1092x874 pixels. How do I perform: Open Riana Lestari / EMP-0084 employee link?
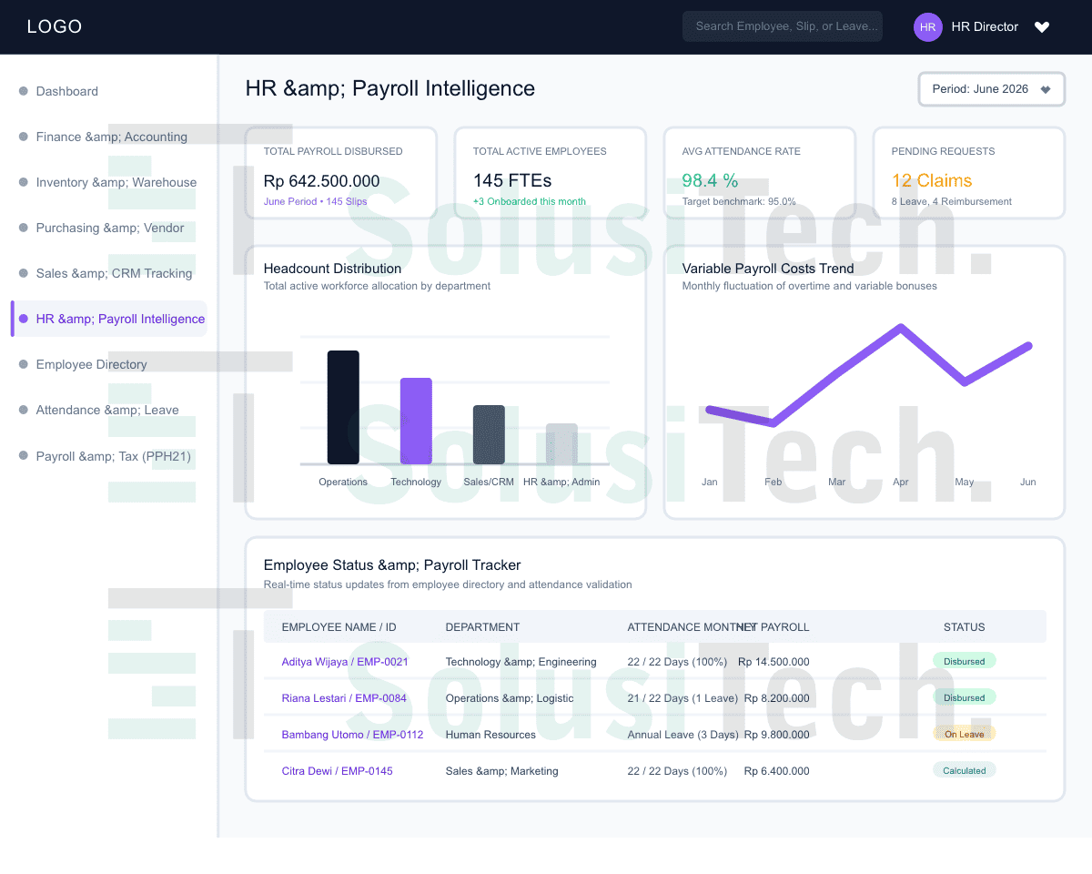click(344, 698)
